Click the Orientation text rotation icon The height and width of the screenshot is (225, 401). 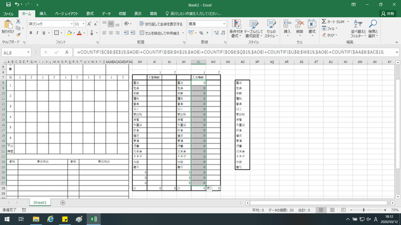pyautogui.click(x=127, y=24)
